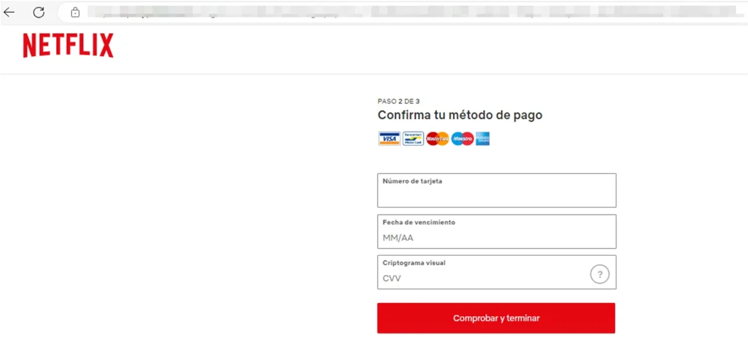The image size is (748, 337).
Task: Click the Comprobar y terminar button
Action: coord(496,318)
